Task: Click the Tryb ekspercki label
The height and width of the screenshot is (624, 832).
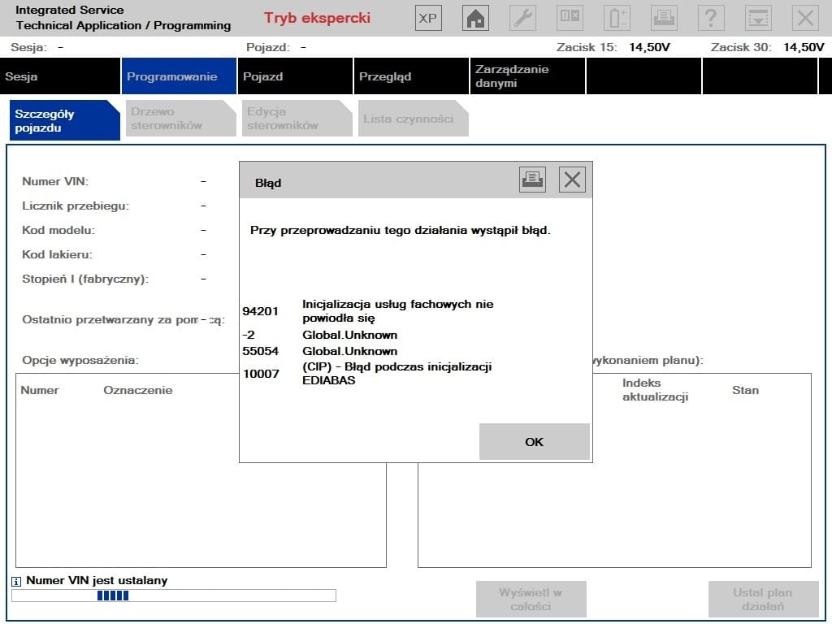Action: [318, 18]
